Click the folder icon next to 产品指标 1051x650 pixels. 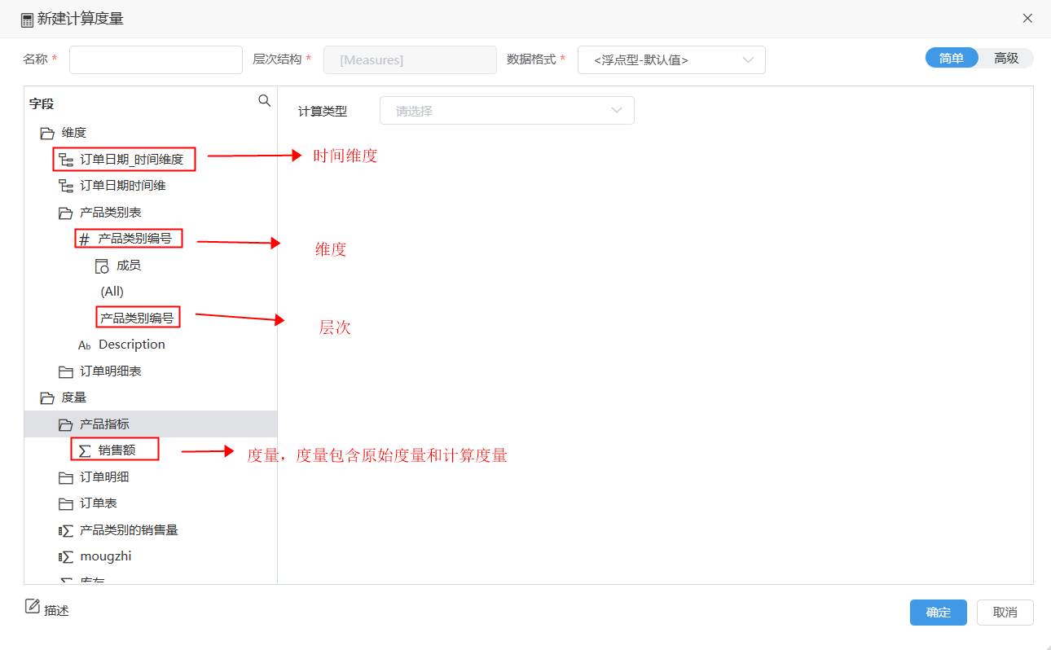[x=66, y=425]
